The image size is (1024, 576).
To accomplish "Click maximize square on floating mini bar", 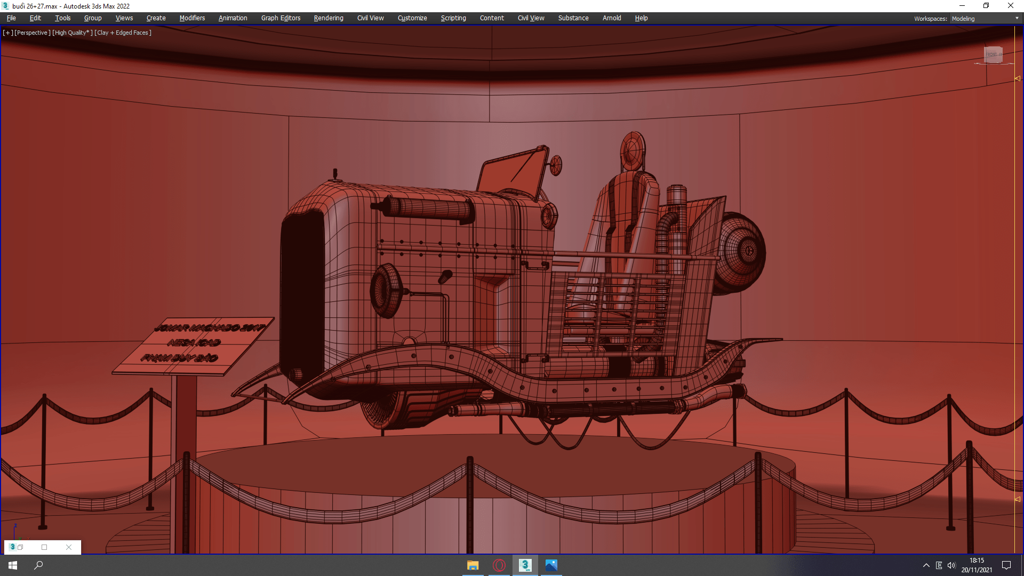I will coord(44,547).
